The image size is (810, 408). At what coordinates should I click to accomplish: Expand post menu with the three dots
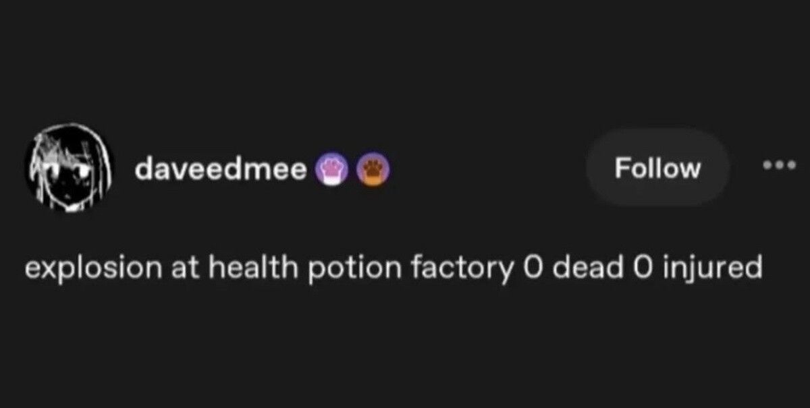pyautogui.click(x=778, y=165)
